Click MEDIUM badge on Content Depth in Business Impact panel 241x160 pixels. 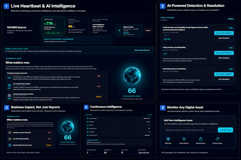tap(49, 145)
